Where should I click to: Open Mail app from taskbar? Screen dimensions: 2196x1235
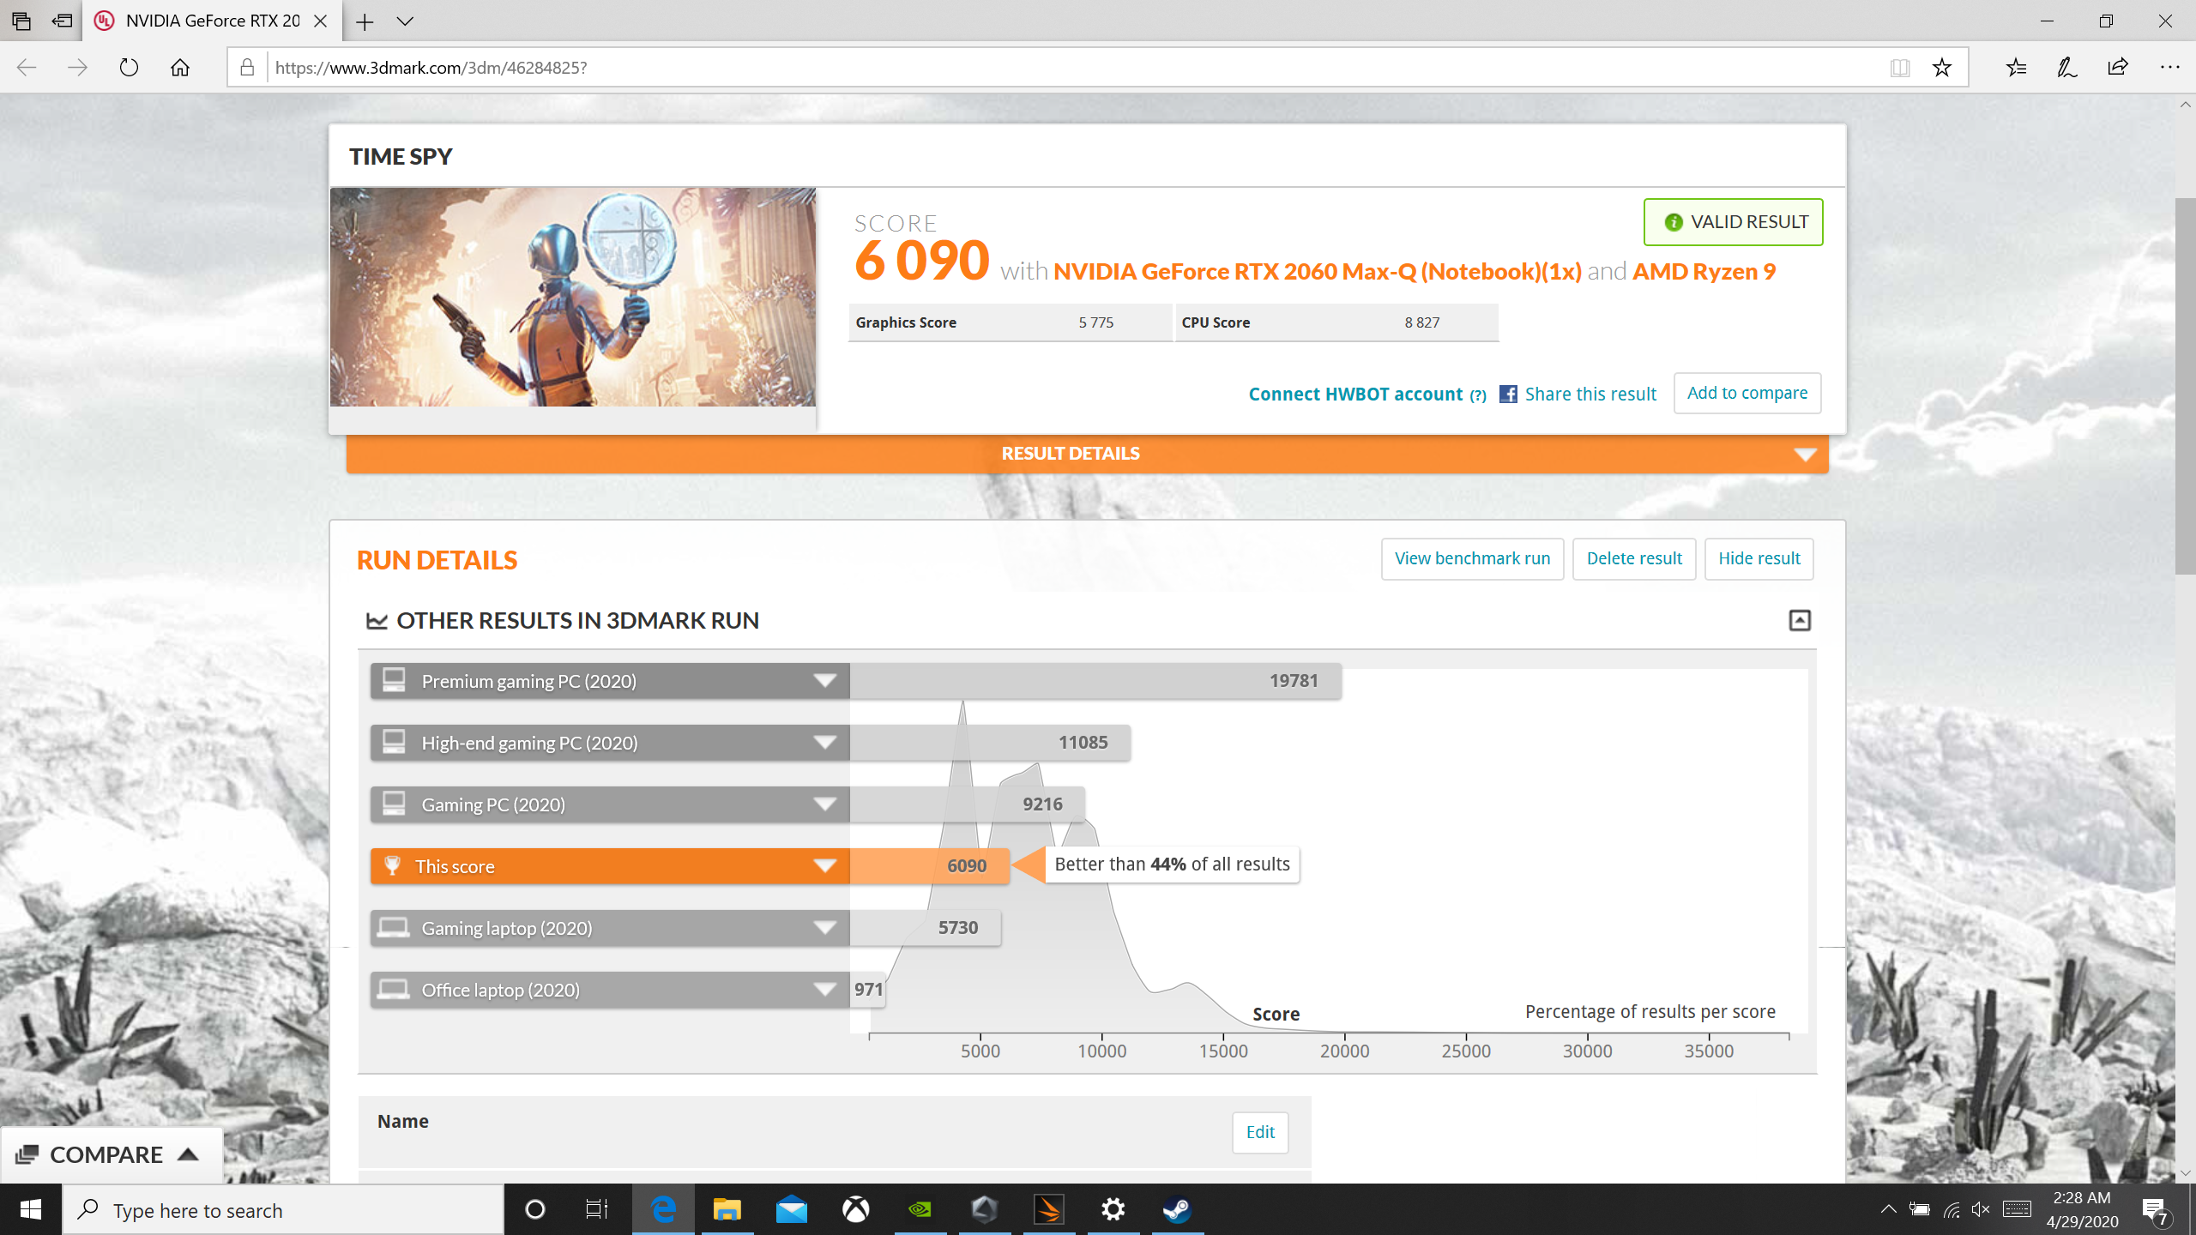click(791, 1209)
